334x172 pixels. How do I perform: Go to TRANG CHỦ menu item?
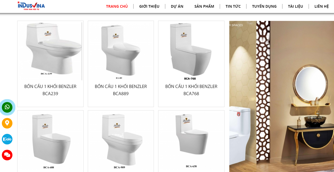click(117, 6)
